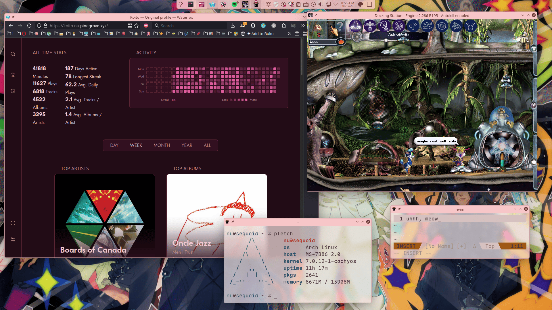Viewport: 552px width, 310px height.
Task: Toggle pin on nvim window titlebar
Action: pyautogui.click(x=400, y=209)
